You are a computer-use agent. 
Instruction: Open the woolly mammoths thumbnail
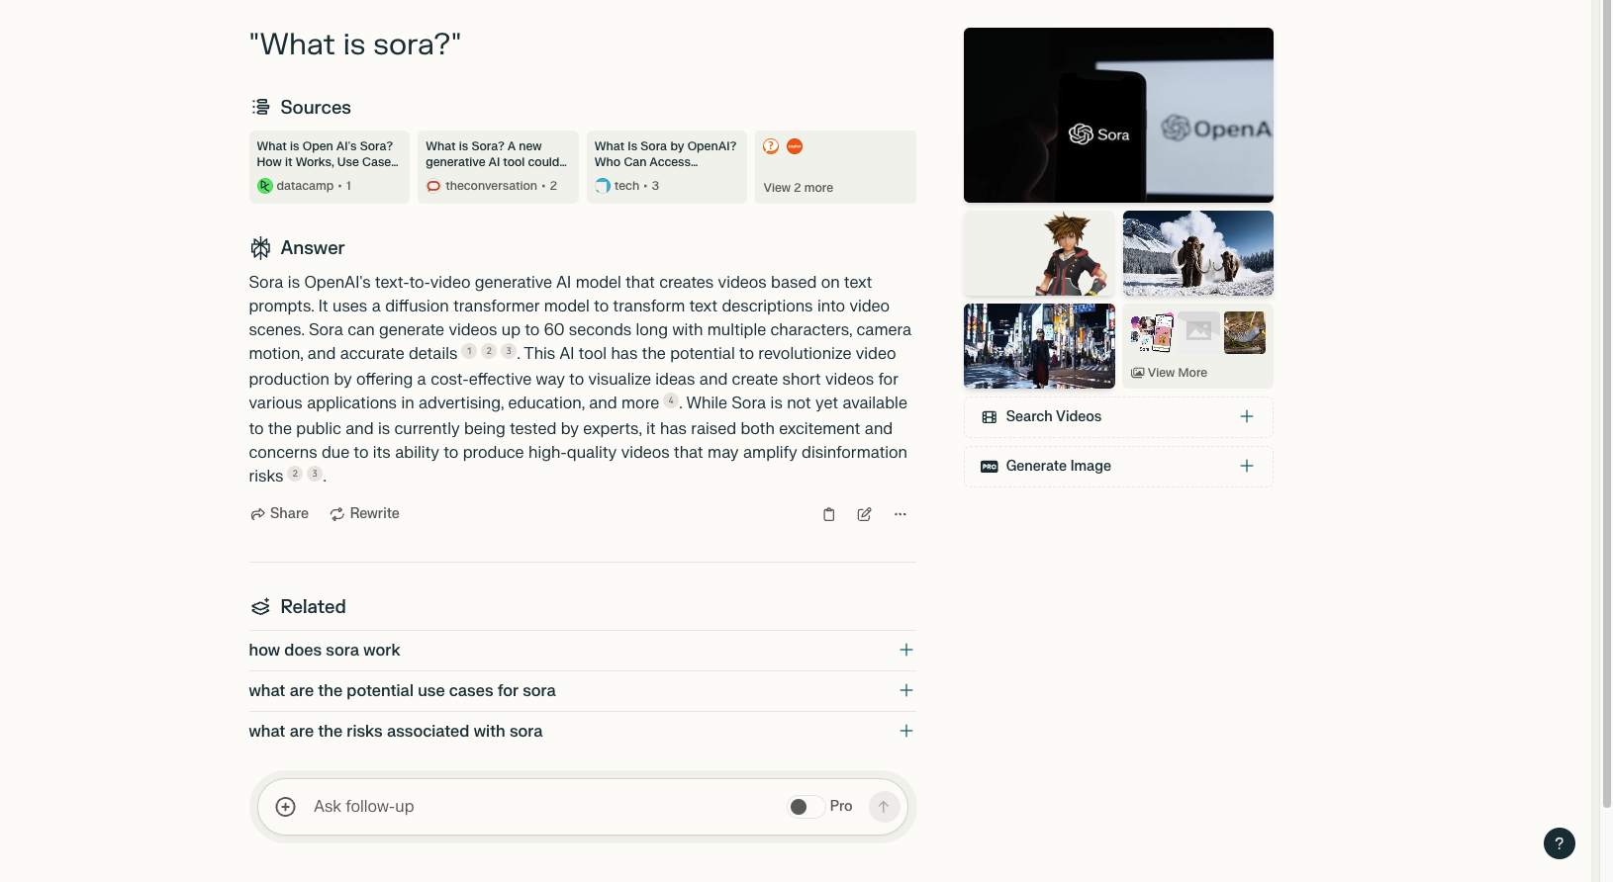[1198, 253]
